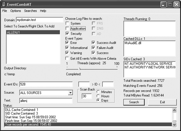181x131 pixels.
Task: Select NT AUTHORITY\LOCAL SERVICE in SIDs list
Action: tap(148, 63)
